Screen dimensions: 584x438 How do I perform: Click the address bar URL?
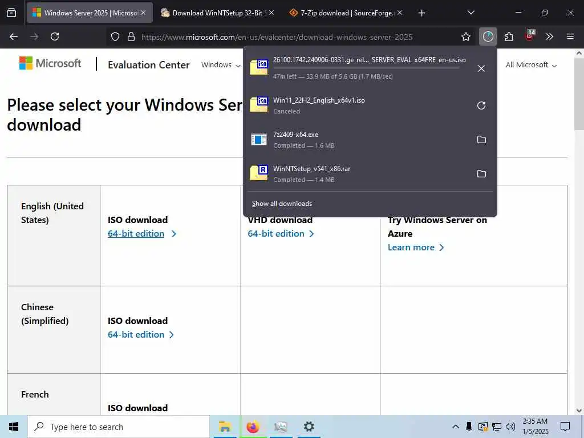click(x=277, y=37)
